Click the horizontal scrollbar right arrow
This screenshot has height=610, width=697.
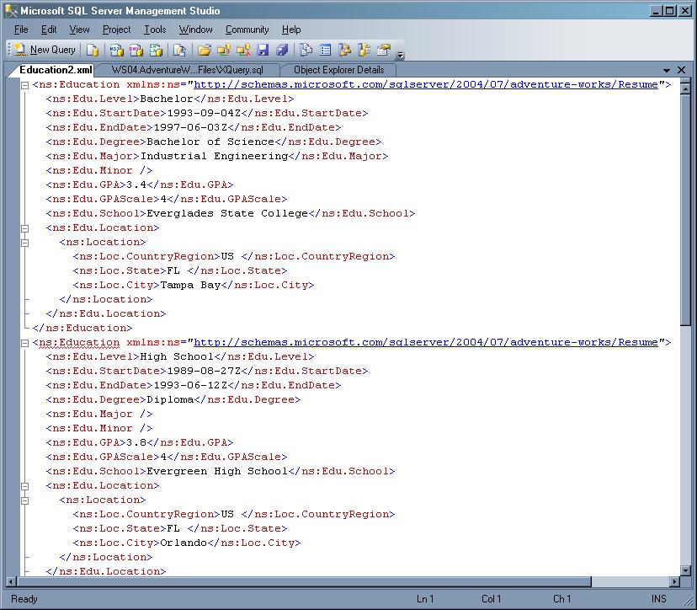click(x=675, y=581)
